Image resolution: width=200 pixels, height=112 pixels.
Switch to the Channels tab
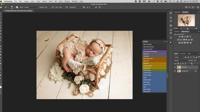182,54
